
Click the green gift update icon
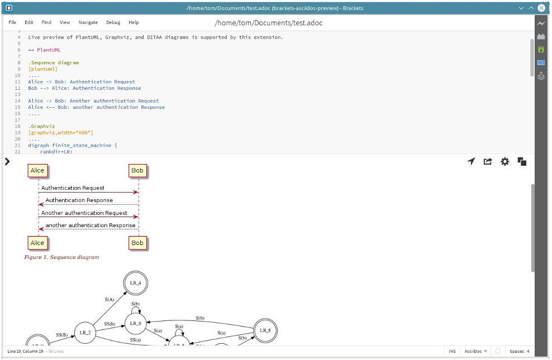[x=541, y=50]
